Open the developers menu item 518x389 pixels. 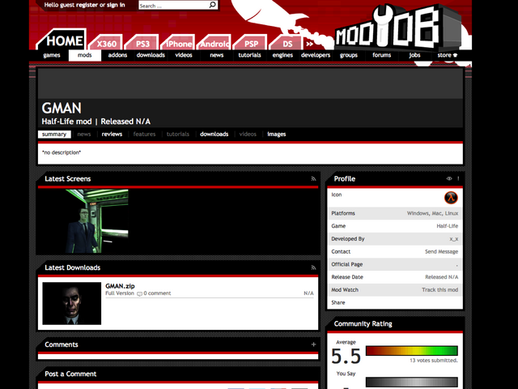click(316, 55)
